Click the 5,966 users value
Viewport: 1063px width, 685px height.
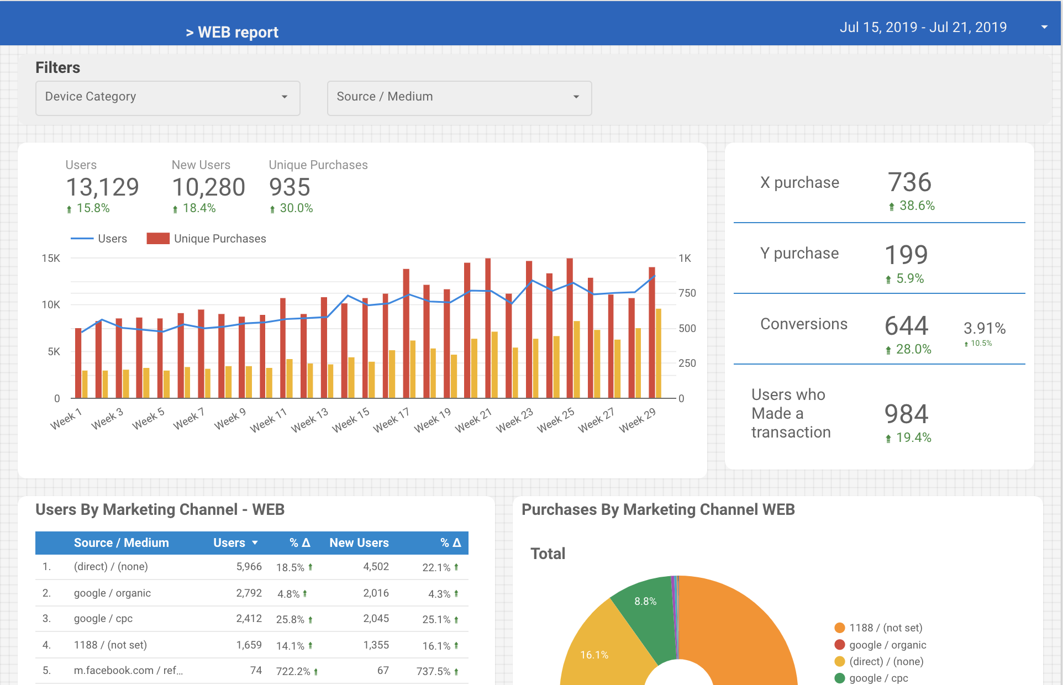click(249, 567)
